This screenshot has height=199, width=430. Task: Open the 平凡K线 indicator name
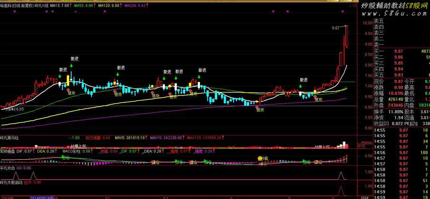pyautogui.click(x=42, y=6)
